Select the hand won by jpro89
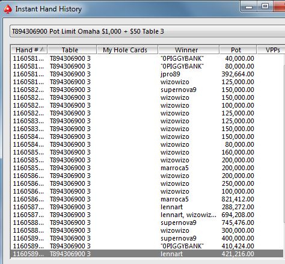The height and width of the screenshot is (264, 285). 147,74
